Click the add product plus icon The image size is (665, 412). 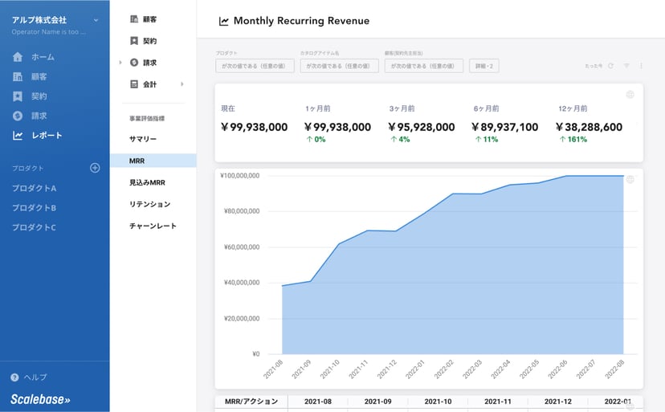coord(95,168)
